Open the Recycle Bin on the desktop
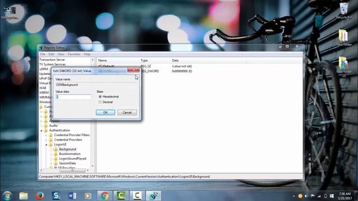The width and height of the screenshot is (358, 201). [344, 11]
